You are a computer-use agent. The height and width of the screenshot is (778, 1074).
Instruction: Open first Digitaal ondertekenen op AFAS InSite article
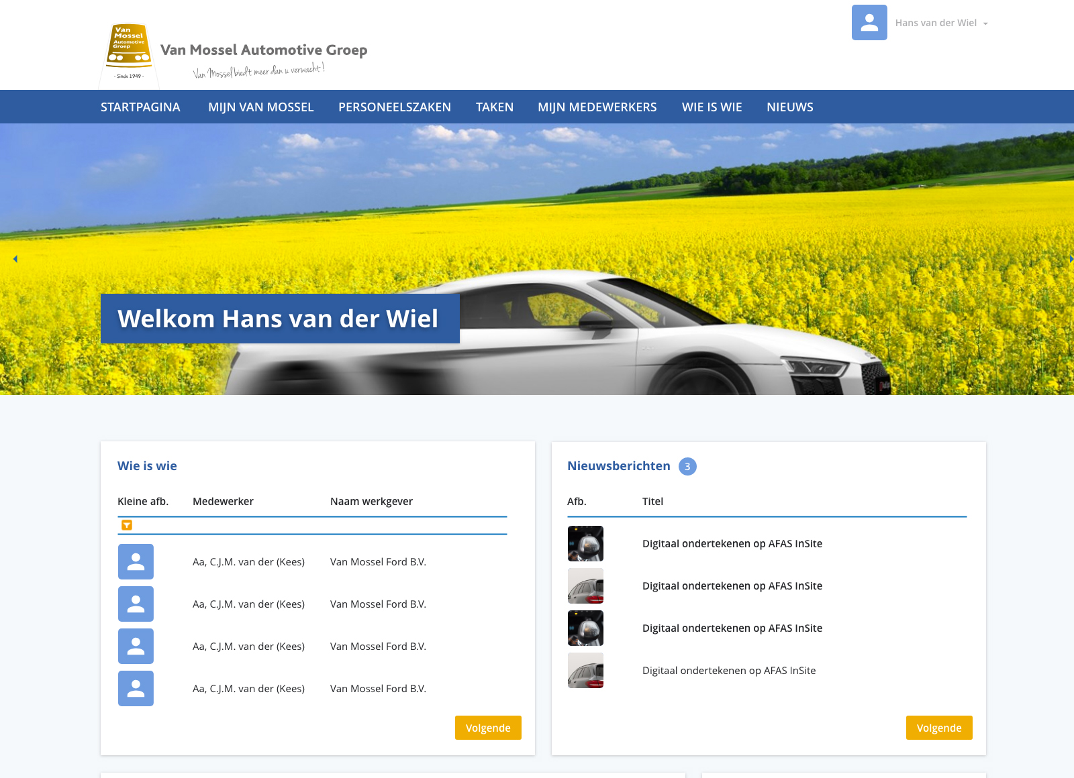[x=732, y=544]
